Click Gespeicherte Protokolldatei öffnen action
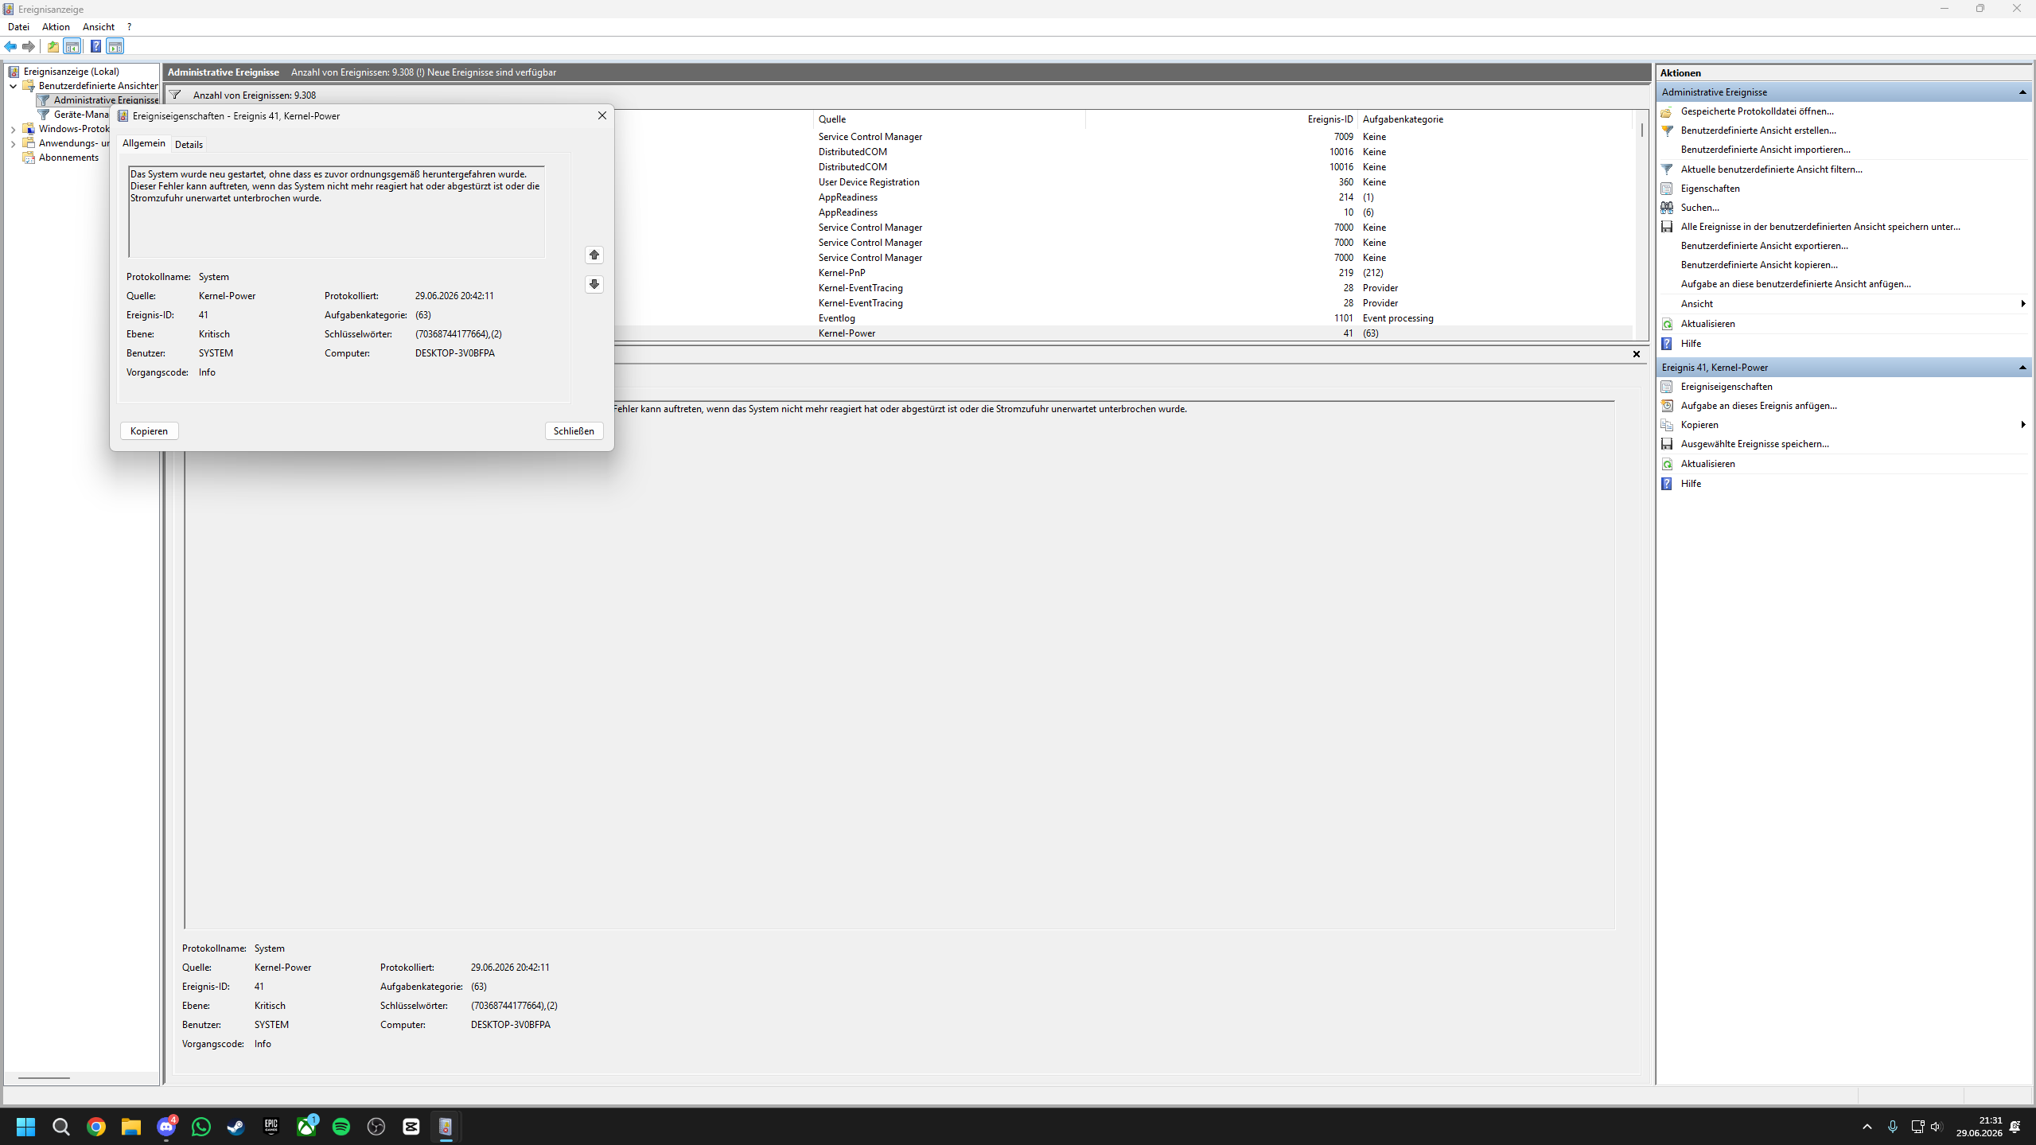Viewport: 2036px width, 1145px height. tap(1757, 111)
